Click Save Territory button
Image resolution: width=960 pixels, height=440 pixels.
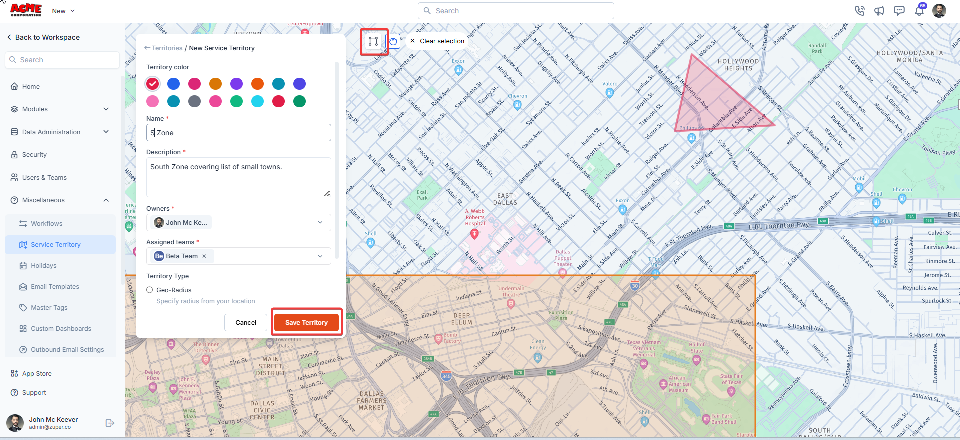point(307,323)
